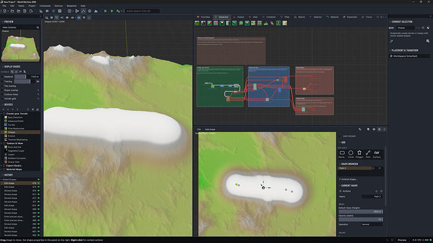
Task: Collapse the History section
Action: coord(3,175)
